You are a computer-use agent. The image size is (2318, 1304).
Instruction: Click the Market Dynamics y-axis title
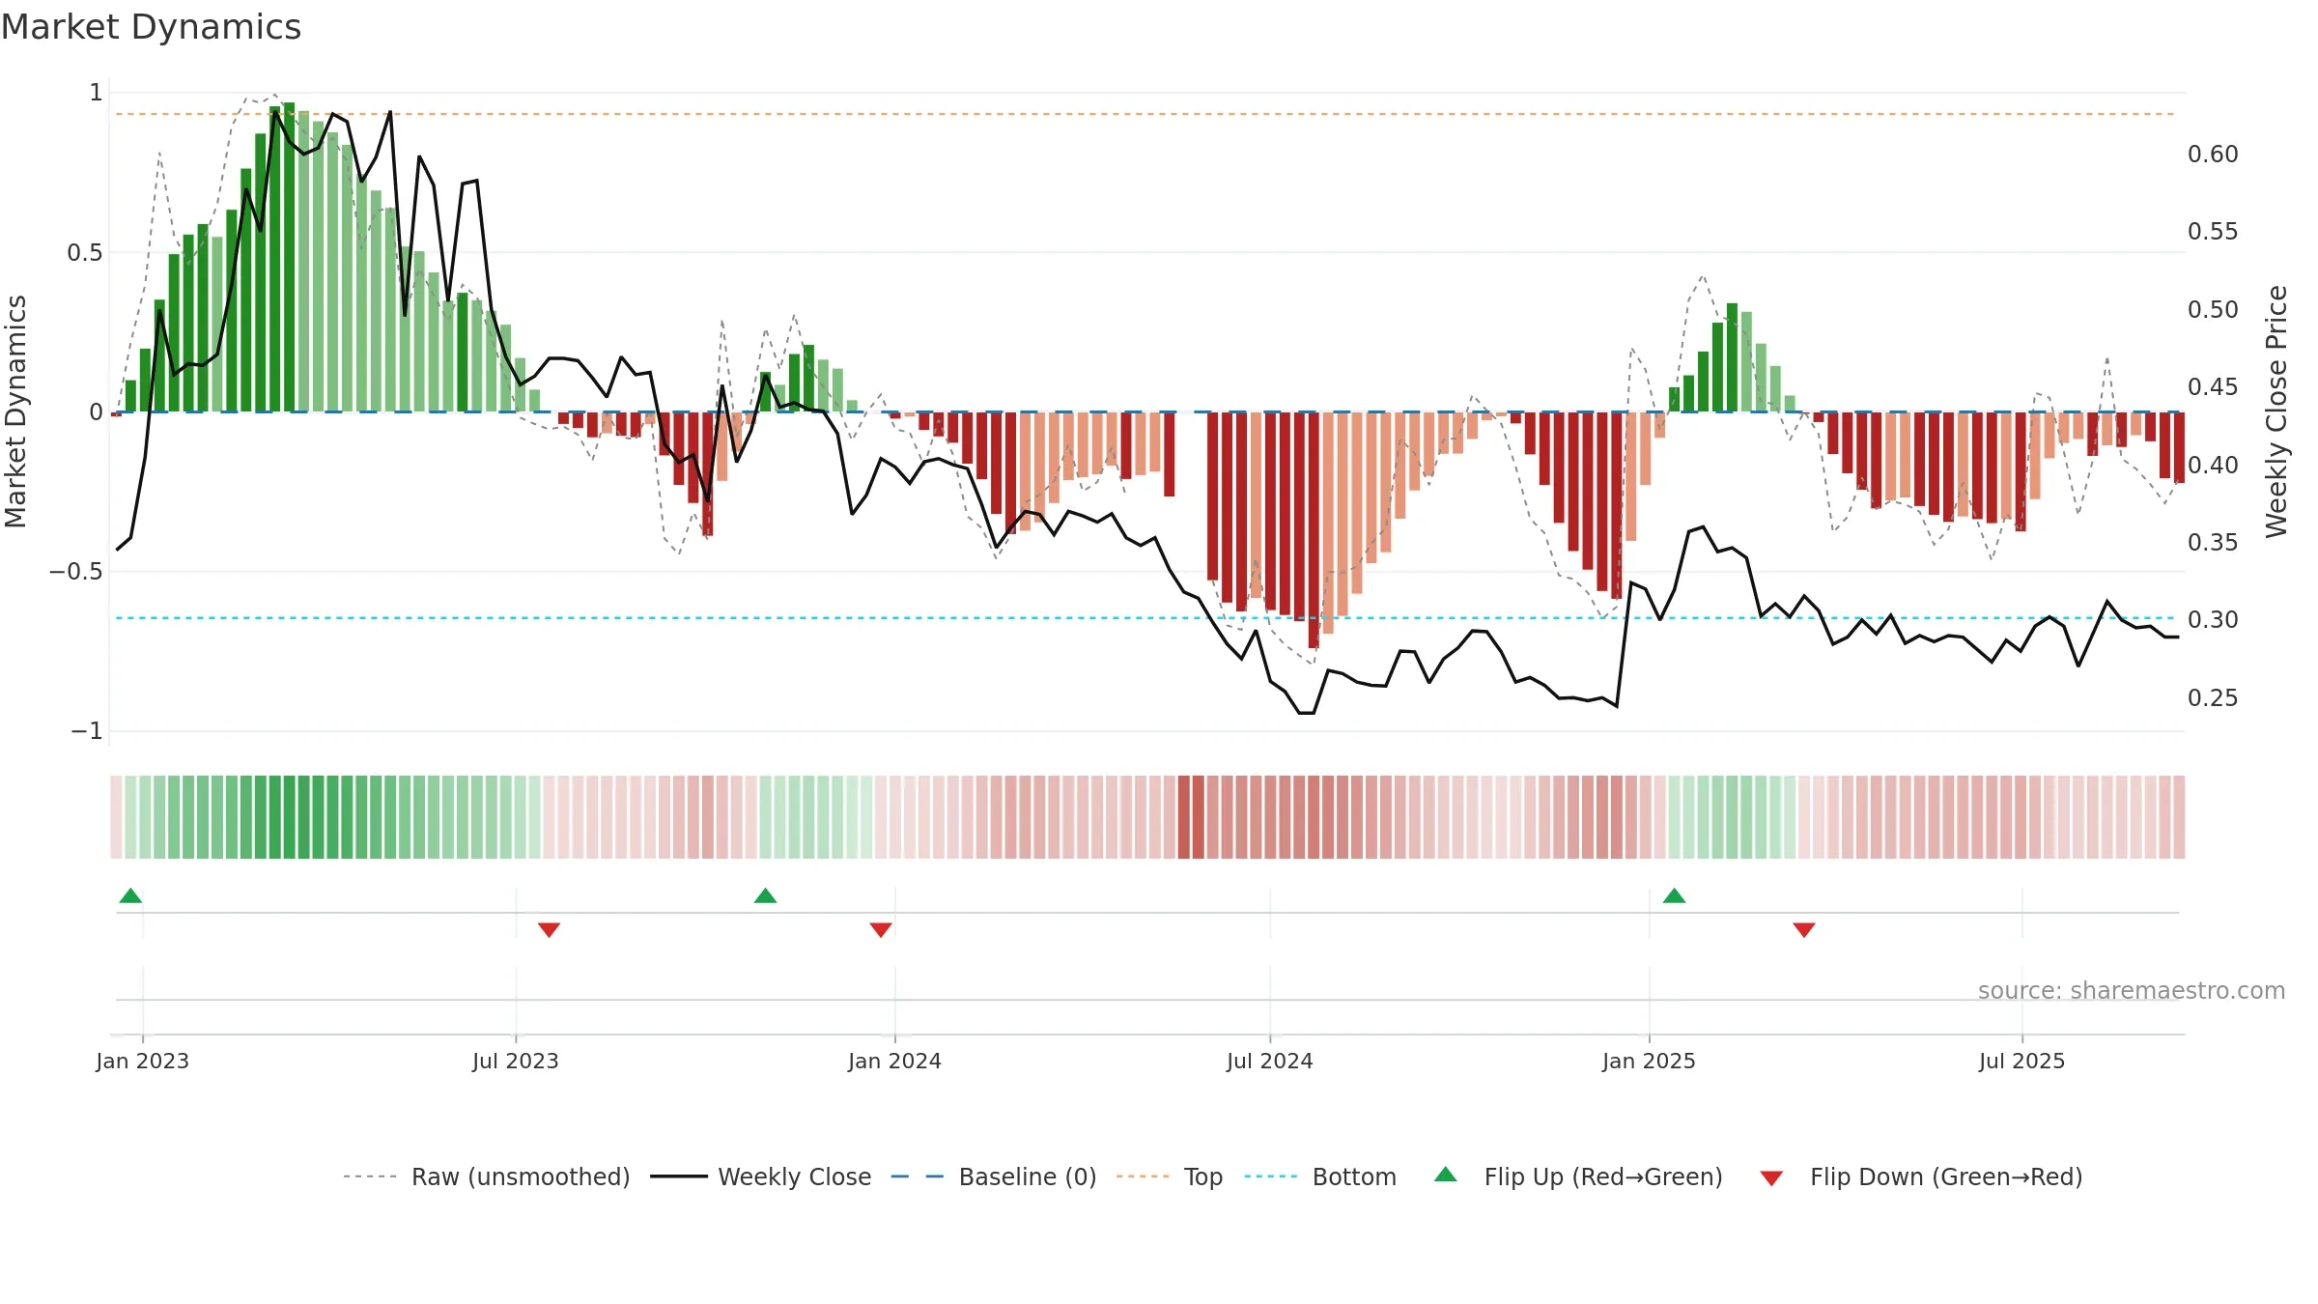click(x=15, y=411)
